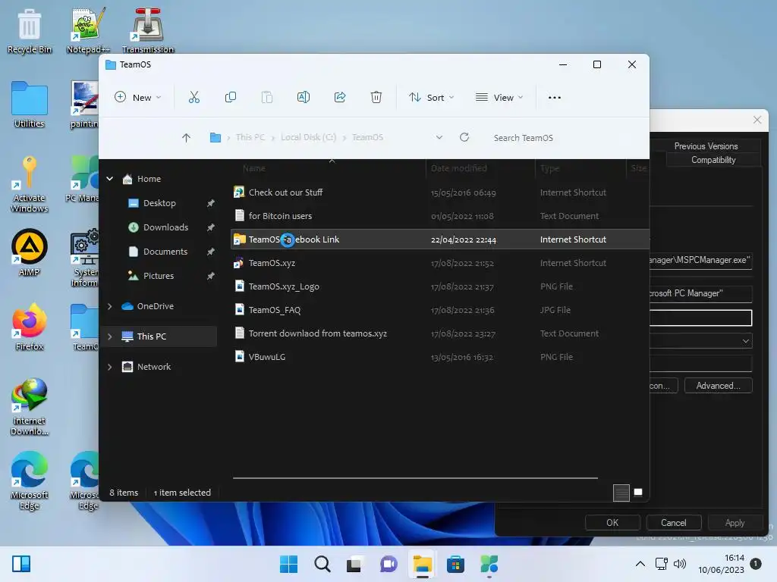777x582 pixels.
Task: Open Compatibility tab in Properties dialog
Action: coord(713,160)
